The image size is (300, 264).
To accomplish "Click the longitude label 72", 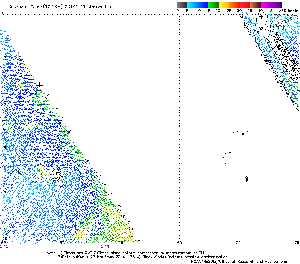I will 238,243.
